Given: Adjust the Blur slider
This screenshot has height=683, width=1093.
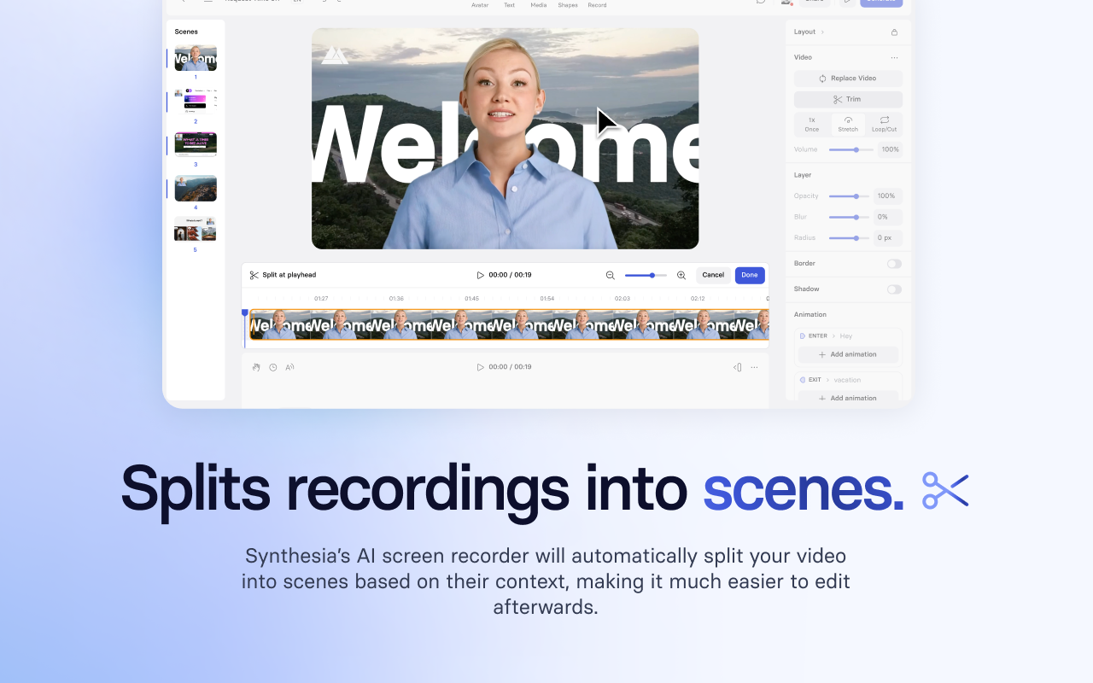Looking at the screenshot, I should click(x=849, y=217).
